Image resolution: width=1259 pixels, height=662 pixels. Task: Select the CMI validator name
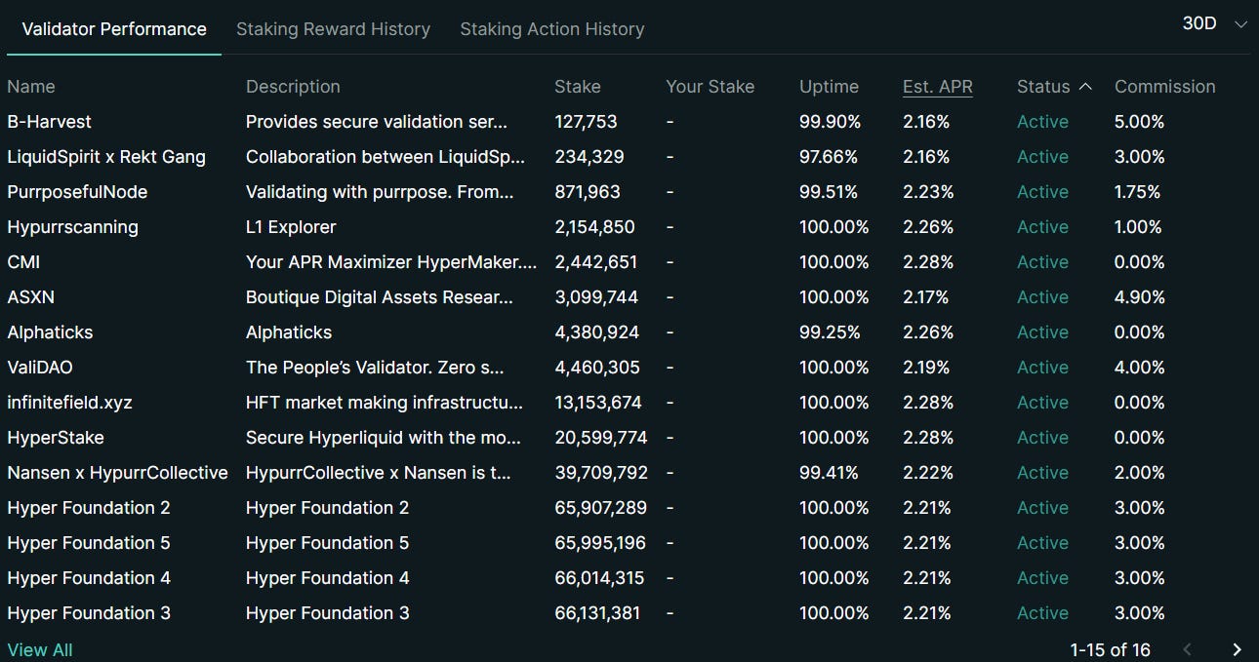coord(23,262)
